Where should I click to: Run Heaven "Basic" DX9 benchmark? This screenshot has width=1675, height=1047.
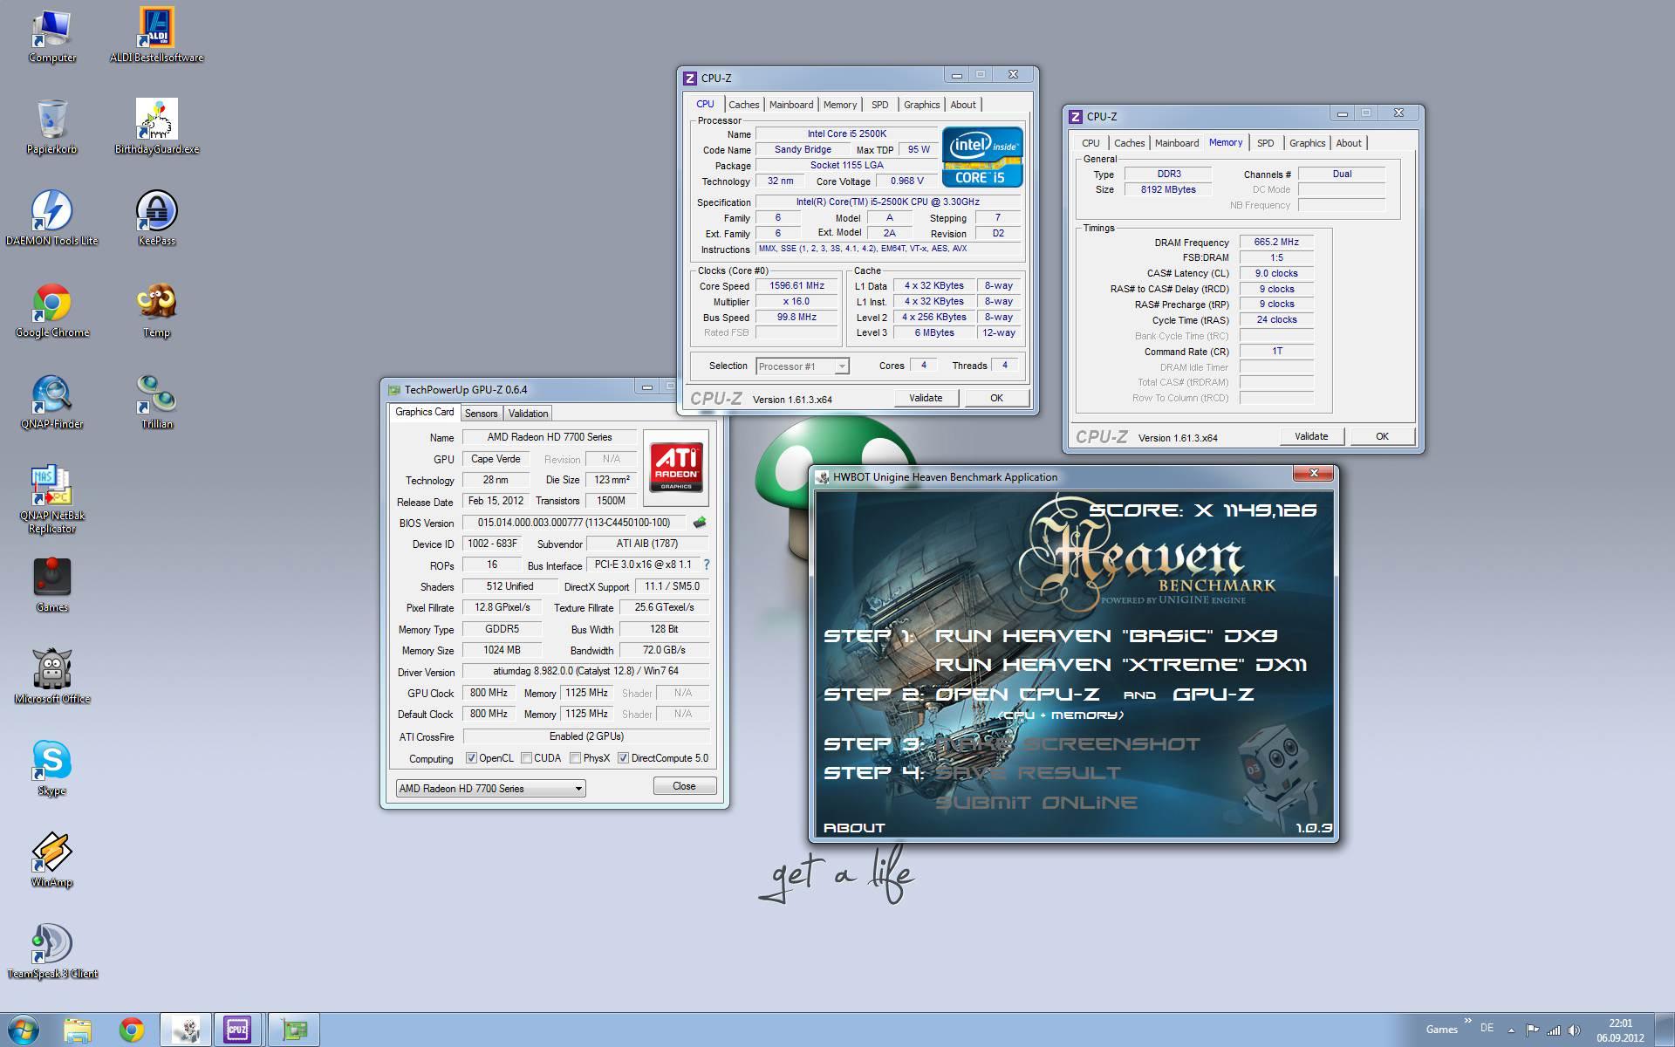(x=1106, y=636)
